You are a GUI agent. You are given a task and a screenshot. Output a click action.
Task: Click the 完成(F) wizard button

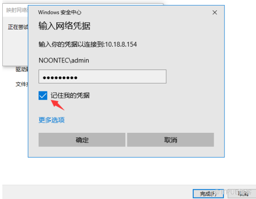point(208,193)
